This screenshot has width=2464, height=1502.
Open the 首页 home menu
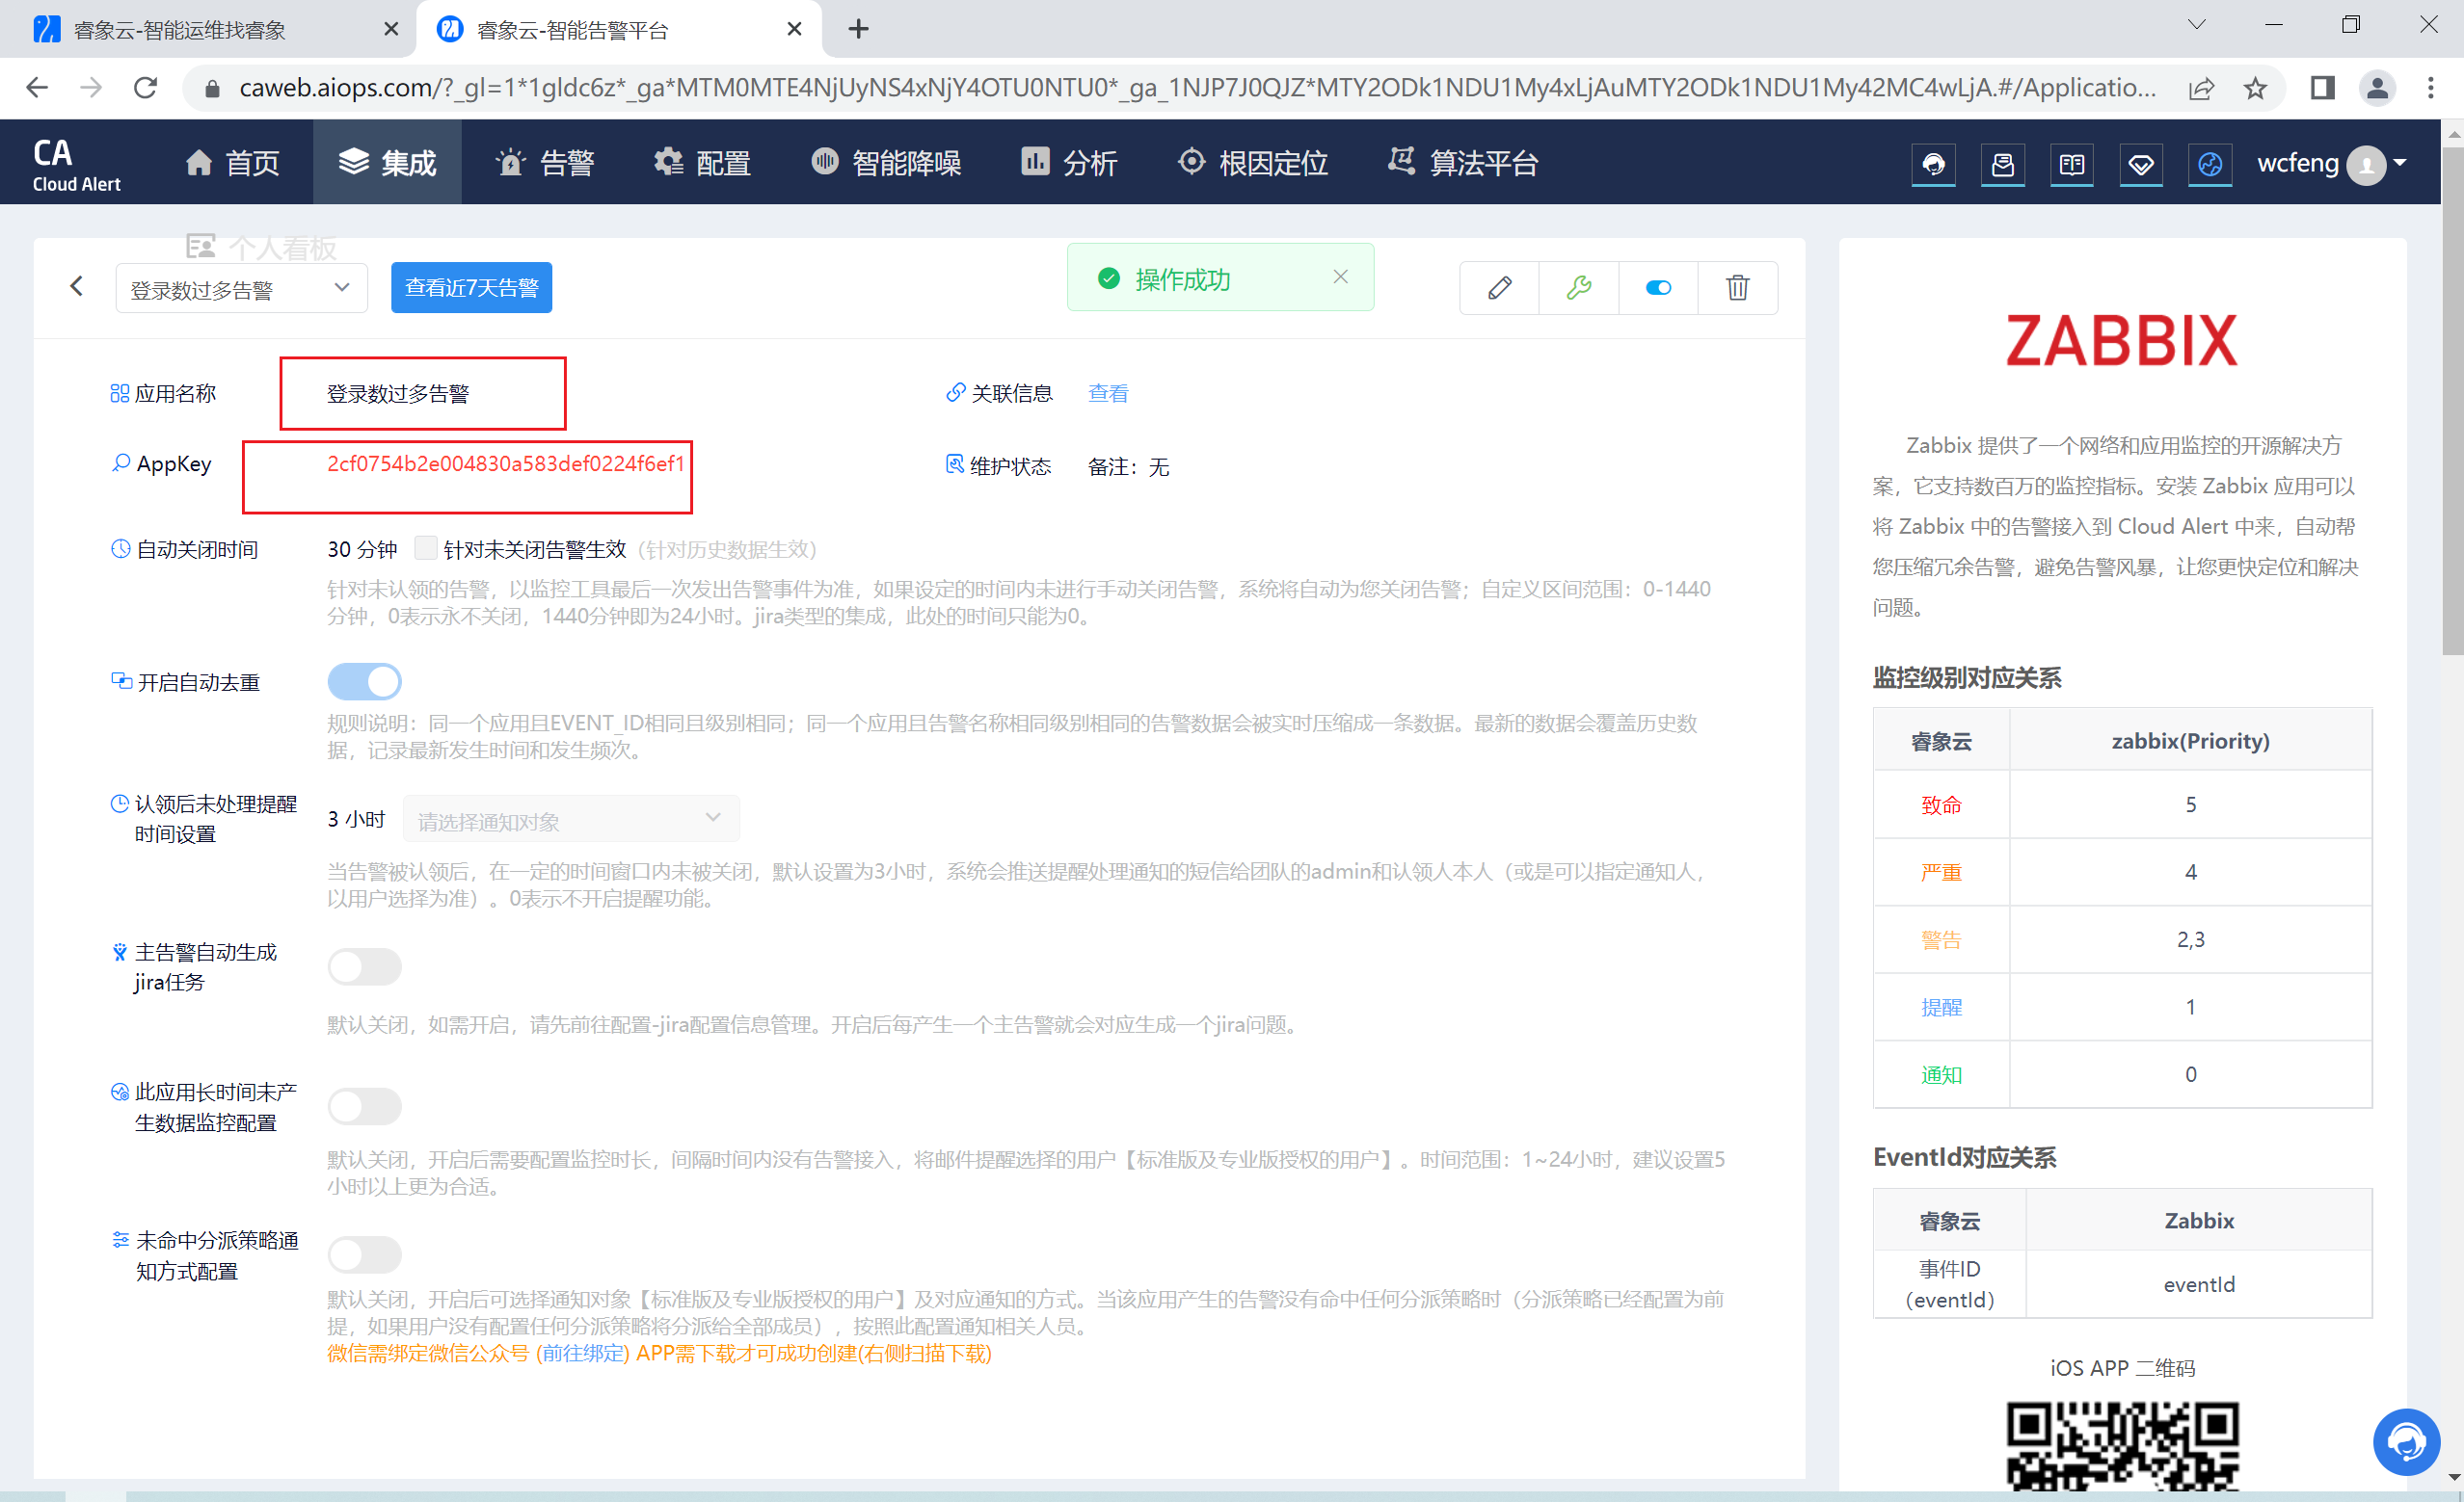(232, 163)
